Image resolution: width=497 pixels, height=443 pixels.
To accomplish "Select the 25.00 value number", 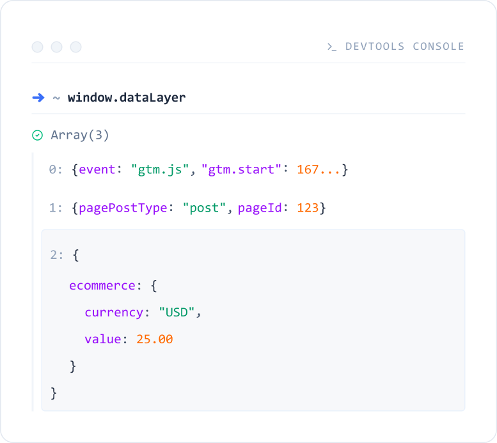I will (x=155, y=339).
